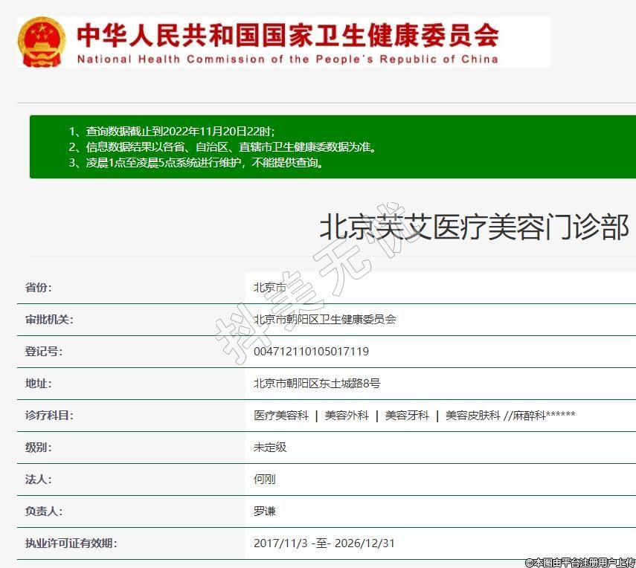The height and width of the screenshot is (568, 636).
Task: Click the 审批机关 row label
Action: click(x=49, y=320)
